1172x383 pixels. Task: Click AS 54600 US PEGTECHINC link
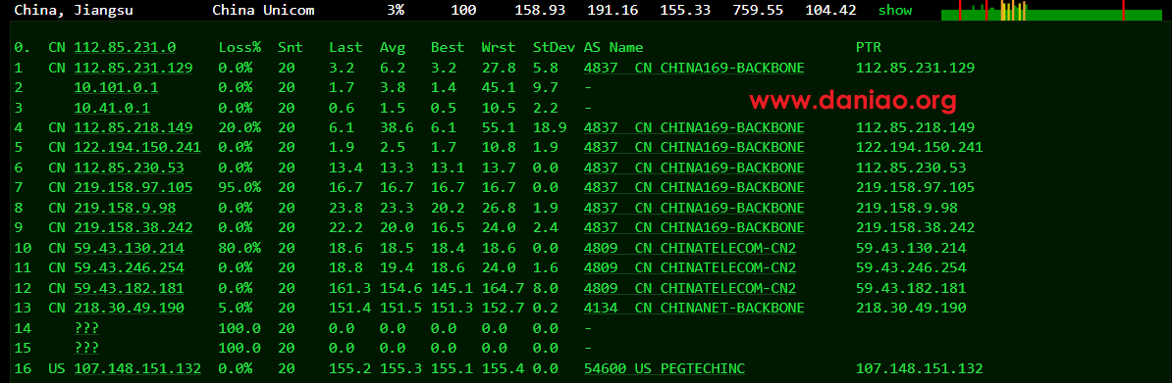click(x=665, y=368)
